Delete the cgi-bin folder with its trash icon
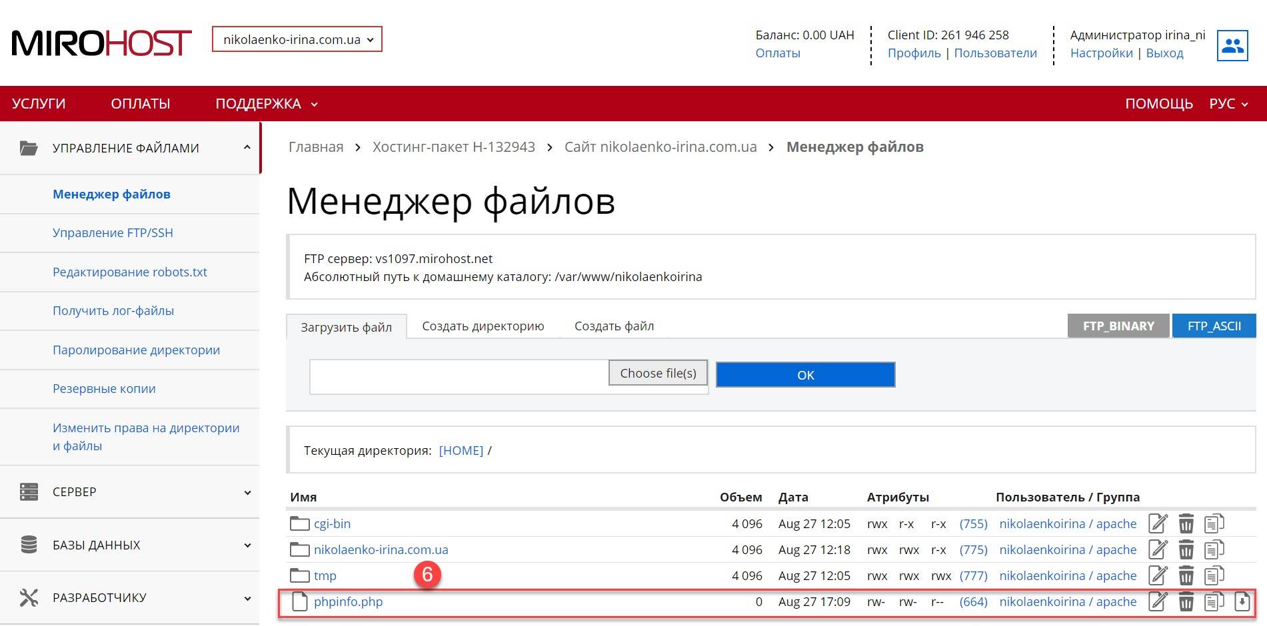 pos(1186,524)
